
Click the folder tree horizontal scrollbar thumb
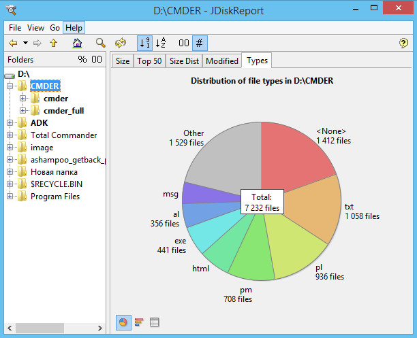tap(40, 328)
